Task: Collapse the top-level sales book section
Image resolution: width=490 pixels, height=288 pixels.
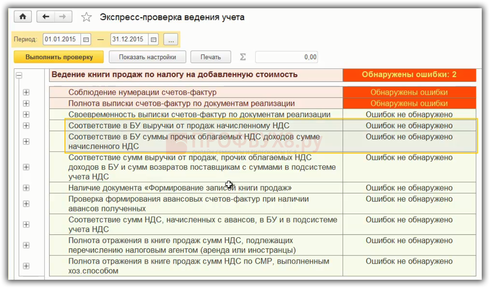Action: tap(19, 75)
